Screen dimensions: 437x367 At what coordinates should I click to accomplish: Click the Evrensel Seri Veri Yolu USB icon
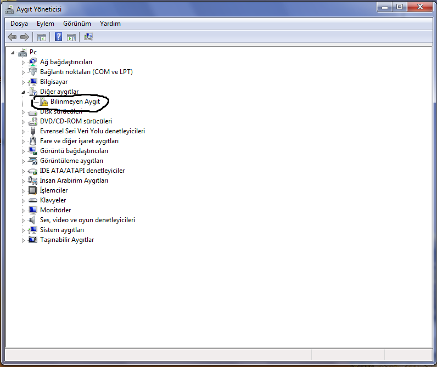(33, 131)
